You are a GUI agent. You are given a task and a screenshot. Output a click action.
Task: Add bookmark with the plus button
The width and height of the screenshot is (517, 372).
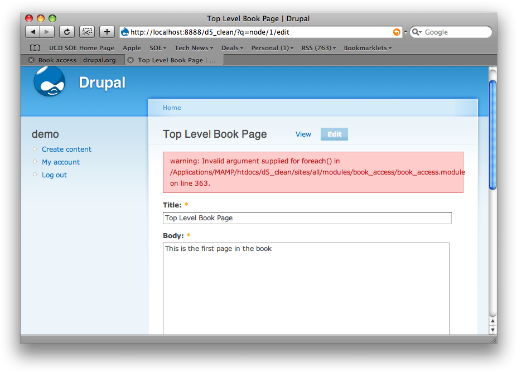pos(107,32)
